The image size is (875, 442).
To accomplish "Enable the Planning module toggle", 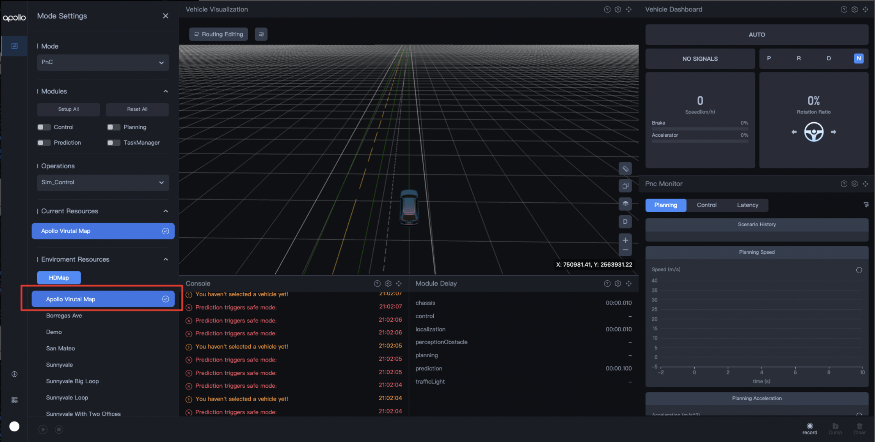I will [113, 127].
